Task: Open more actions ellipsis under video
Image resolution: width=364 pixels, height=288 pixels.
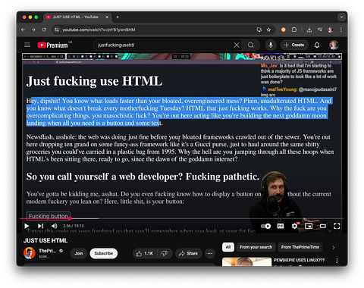Action: 210,253
